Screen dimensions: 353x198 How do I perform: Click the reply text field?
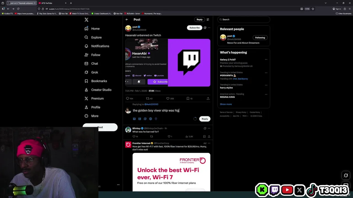(171, 111)
